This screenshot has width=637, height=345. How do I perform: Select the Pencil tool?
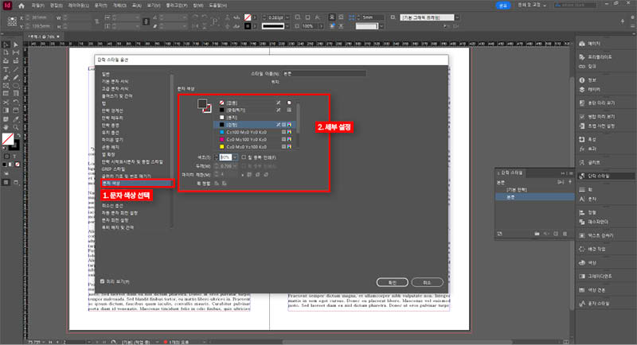[x=15, y=78]
